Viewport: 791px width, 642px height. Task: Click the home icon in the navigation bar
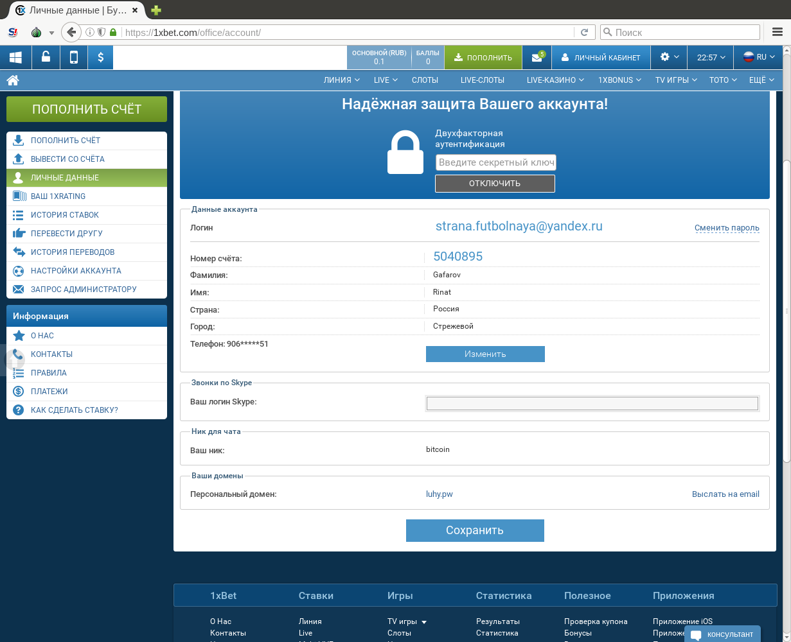13,80
